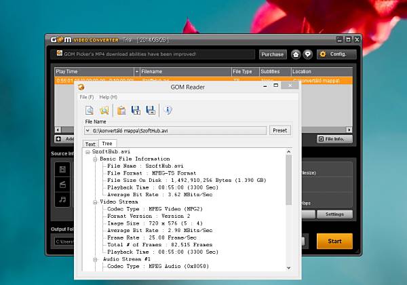Open the Config. button
Screen dimensions: 407x285
(336, 54)
